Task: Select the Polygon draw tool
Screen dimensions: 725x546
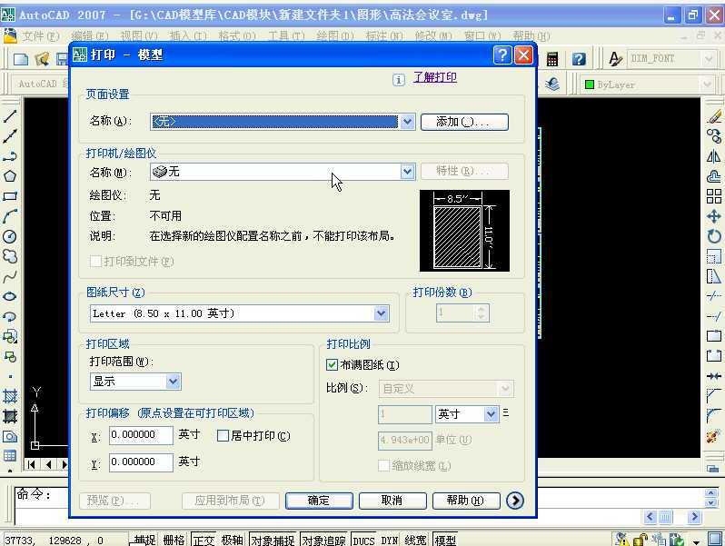Action: pyautogui.click(x=10, y=176)
